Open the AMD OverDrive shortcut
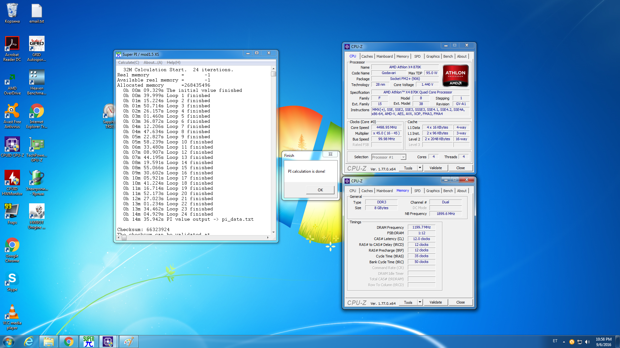 click(x=12, y=82)
